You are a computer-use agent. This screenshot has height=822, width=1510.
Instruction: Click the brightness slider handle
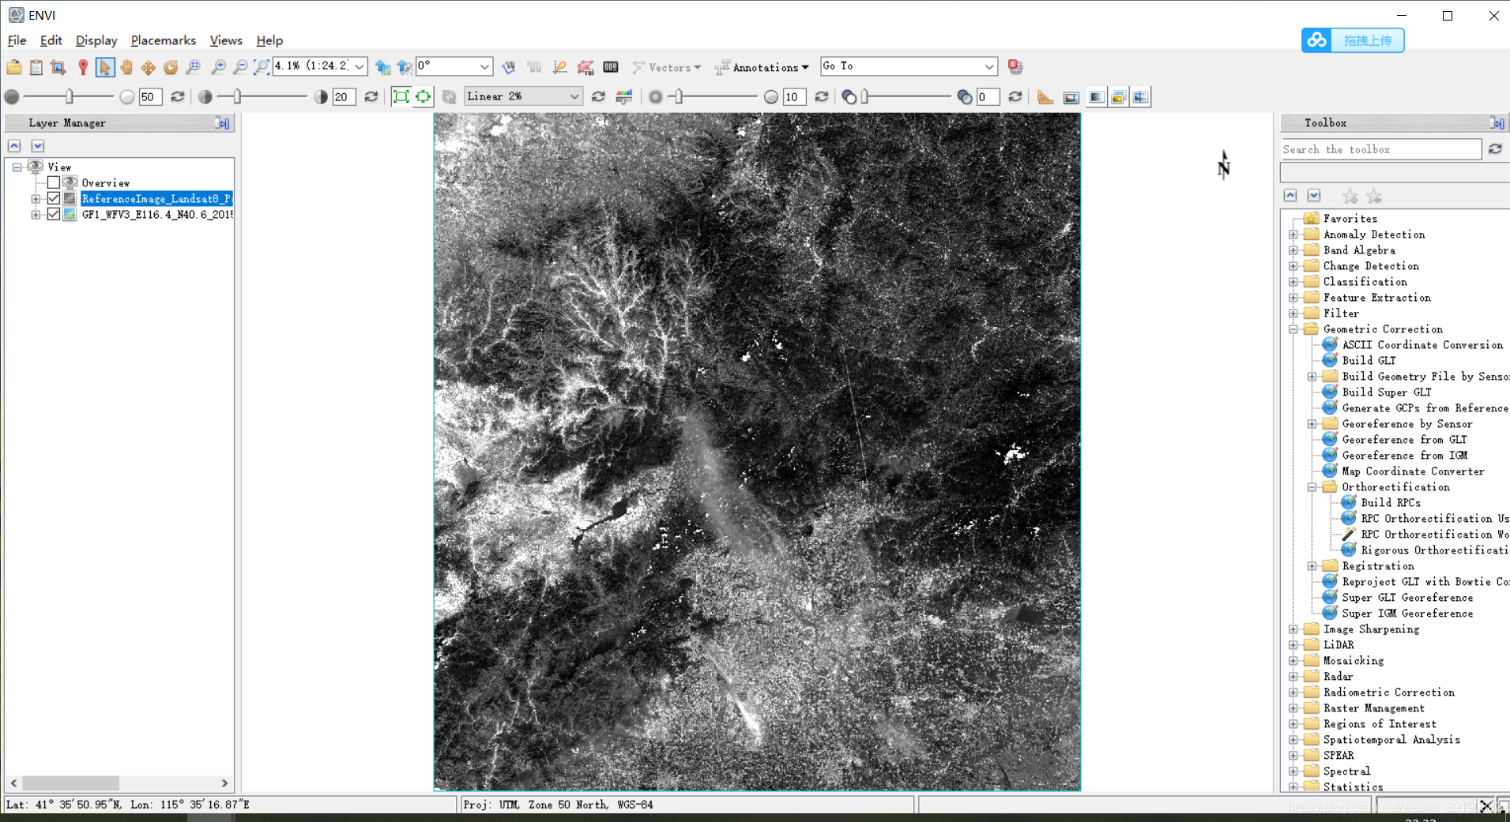point(70,96)
